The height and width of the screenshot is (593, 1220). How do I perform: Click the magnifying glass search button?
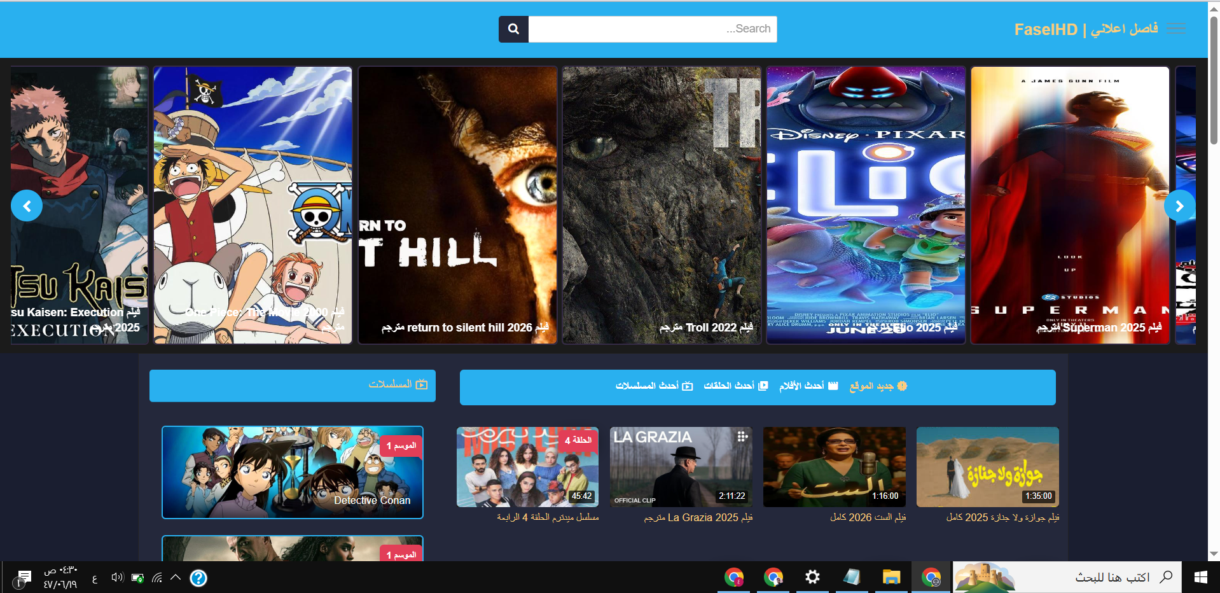click(x=513, y=29)
